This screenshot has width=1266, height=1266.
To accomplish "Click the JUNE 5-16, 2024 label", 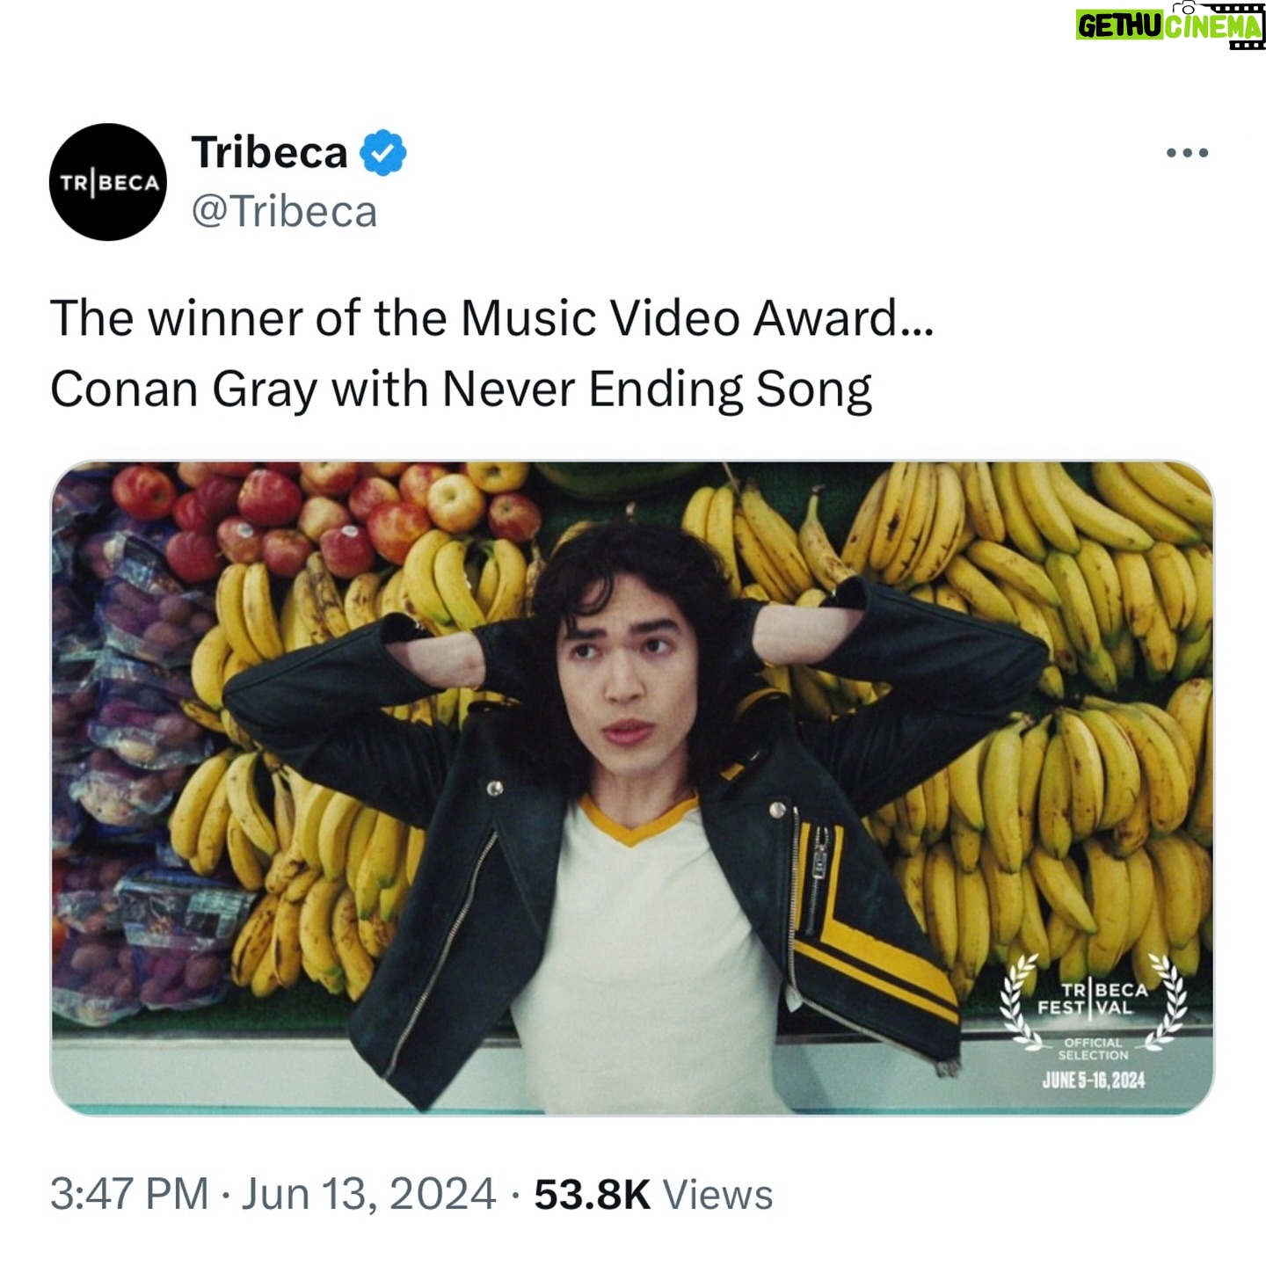I will click(x=1094, y=1080).
